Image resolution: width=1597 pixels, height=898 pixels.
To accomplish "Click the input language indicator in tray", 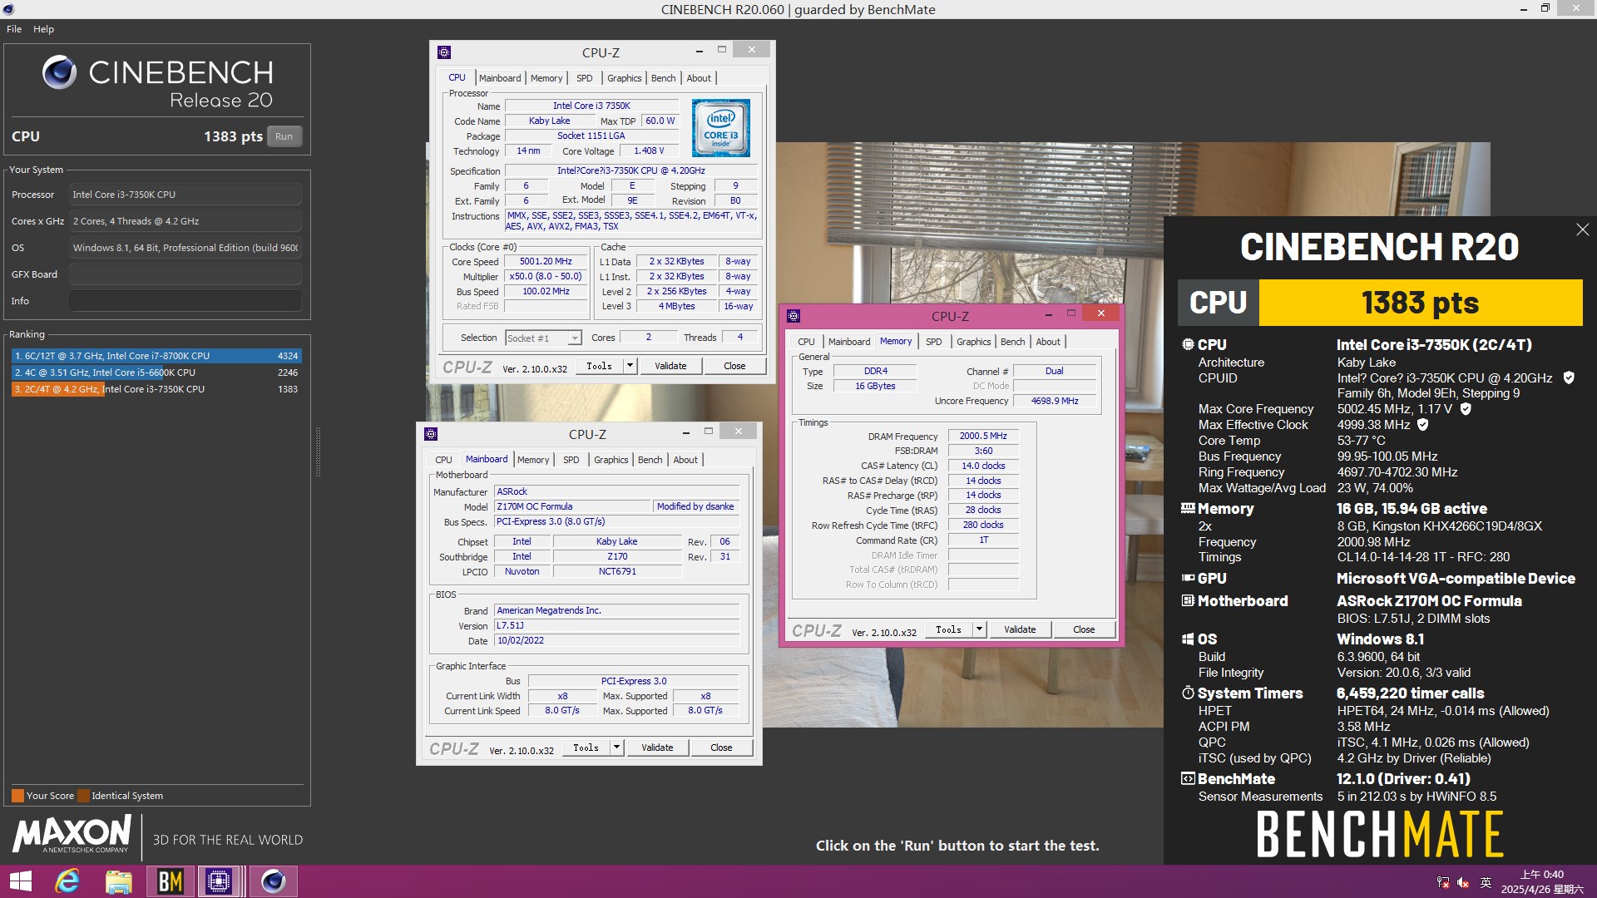I will (1486, 882).
